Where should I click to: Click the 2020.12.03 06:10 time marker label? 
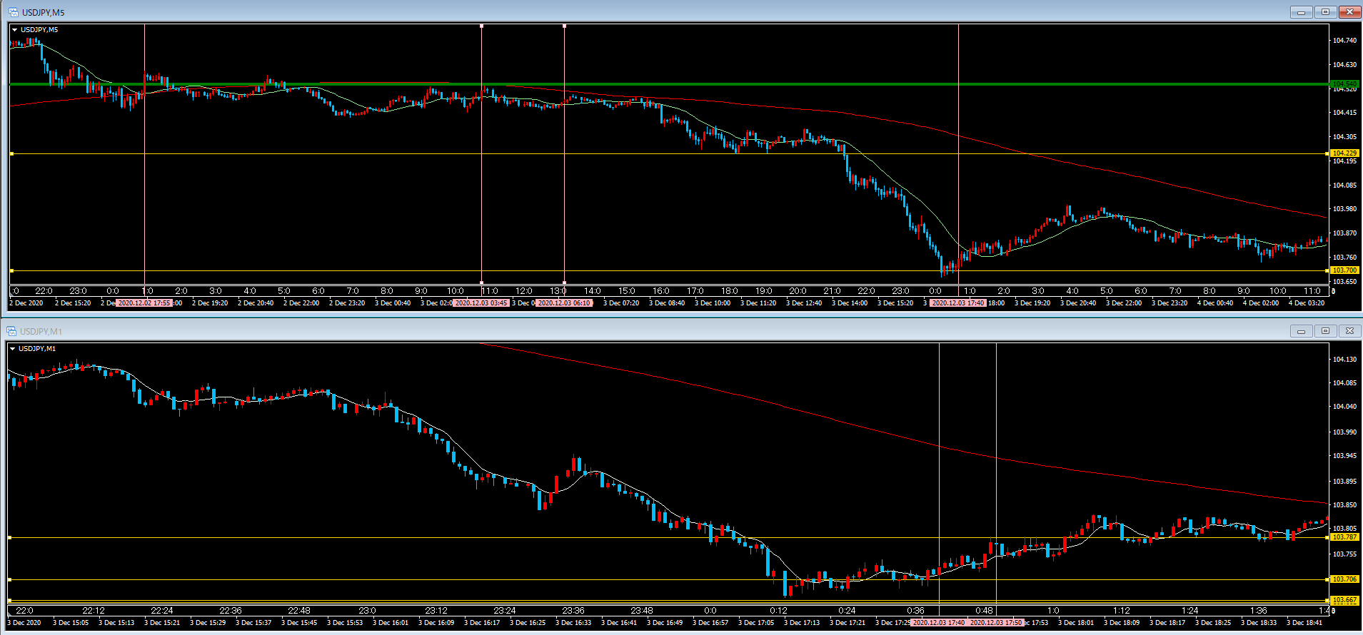coord(564,303)
